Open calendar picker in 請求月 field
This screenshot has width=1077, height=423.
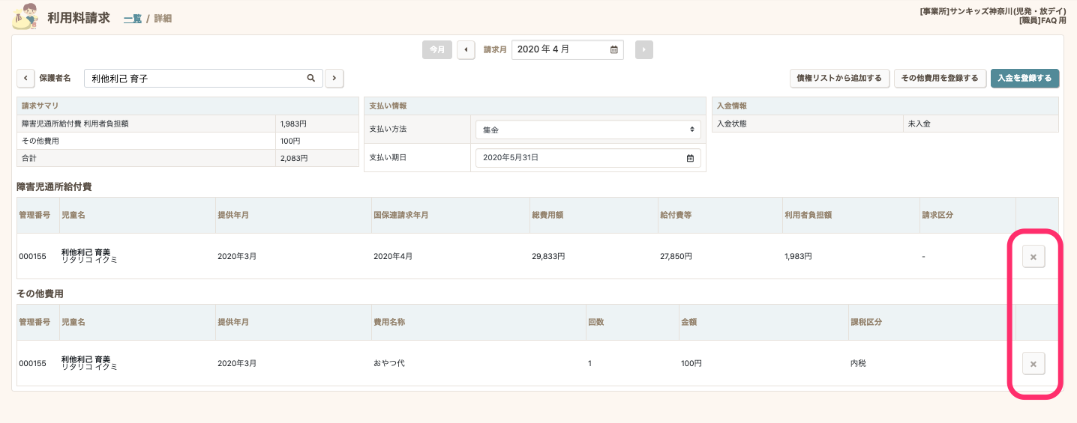click(x=613, y=49)
